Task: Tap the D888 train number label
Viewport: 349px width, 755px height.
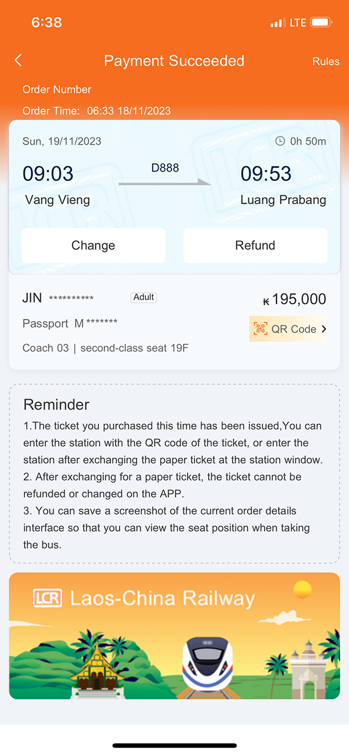Action: [165, 168]
